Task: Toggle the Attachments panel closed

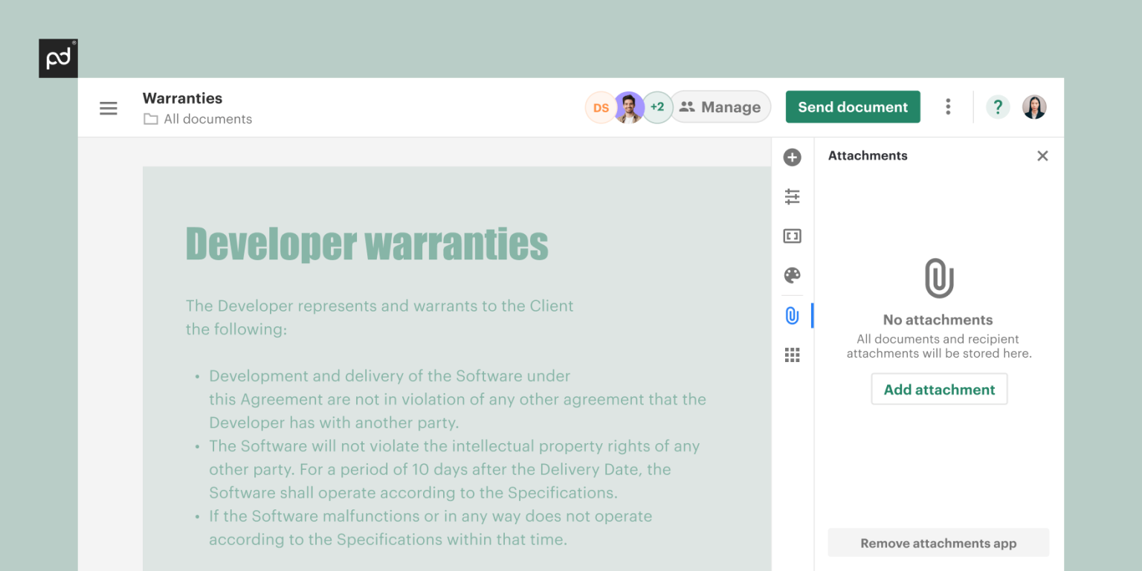Action: [1042, 155]
